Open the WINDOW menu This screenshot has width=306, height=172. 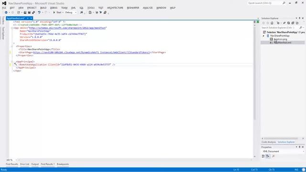coord(161,8)
